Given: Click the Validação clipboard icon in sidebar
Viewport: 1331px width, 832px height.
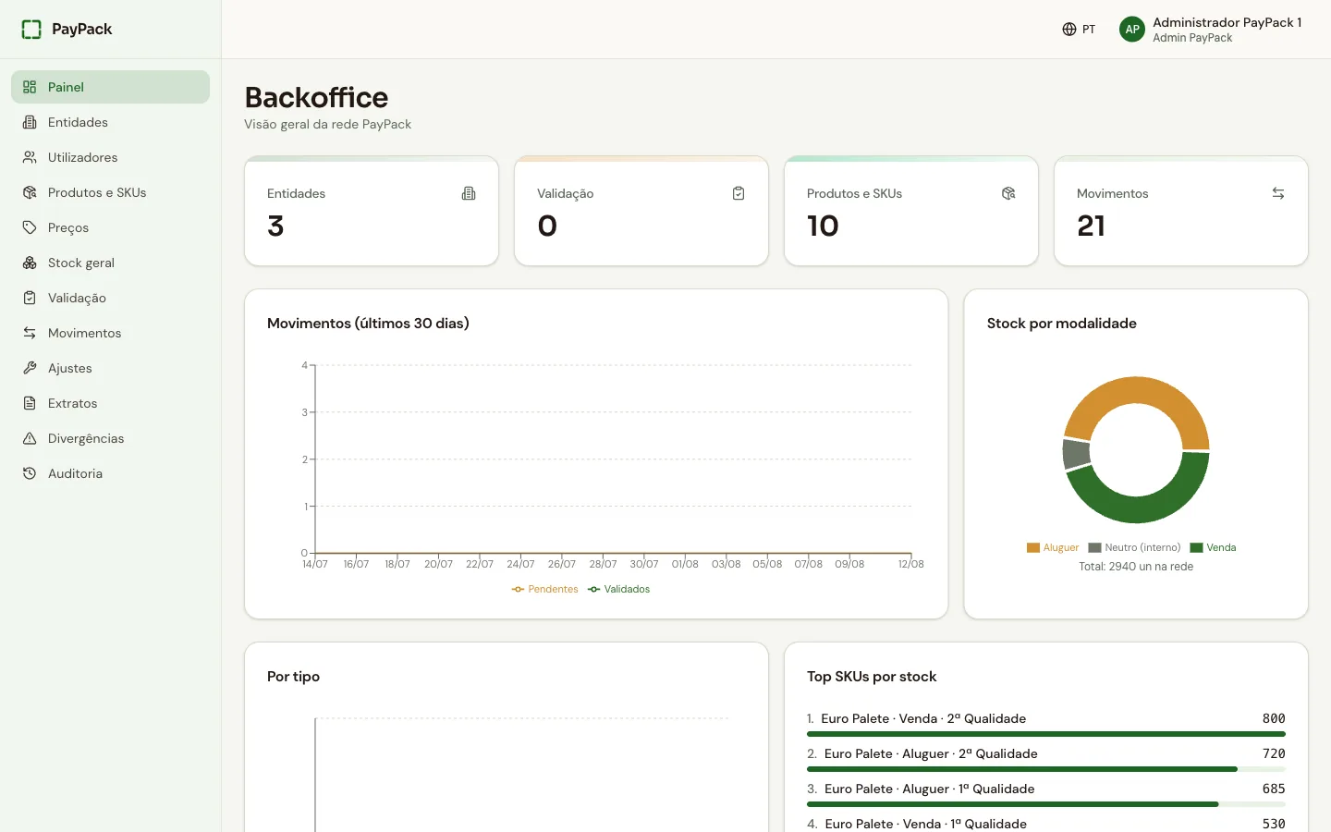Looking at the screenshot, I should pos(30,298).
